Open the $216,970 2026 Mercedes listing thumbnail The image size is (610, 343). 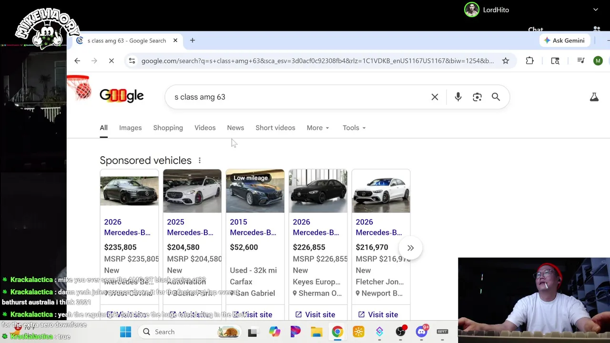coord(381,191)
